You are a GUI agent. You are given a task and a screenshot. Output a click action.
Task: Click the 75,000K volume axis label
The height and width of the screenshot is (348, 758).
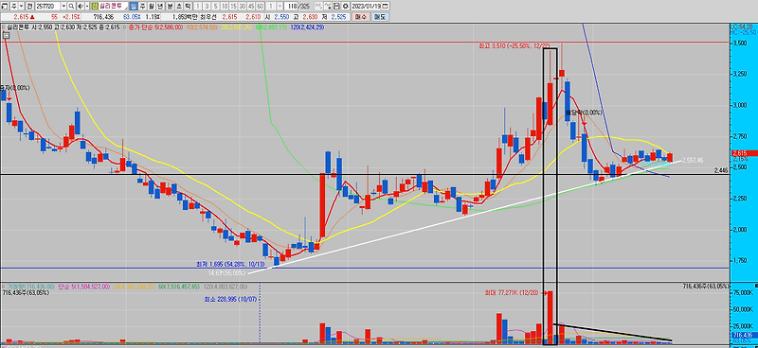pyautogui.click(x=742, y=293)
